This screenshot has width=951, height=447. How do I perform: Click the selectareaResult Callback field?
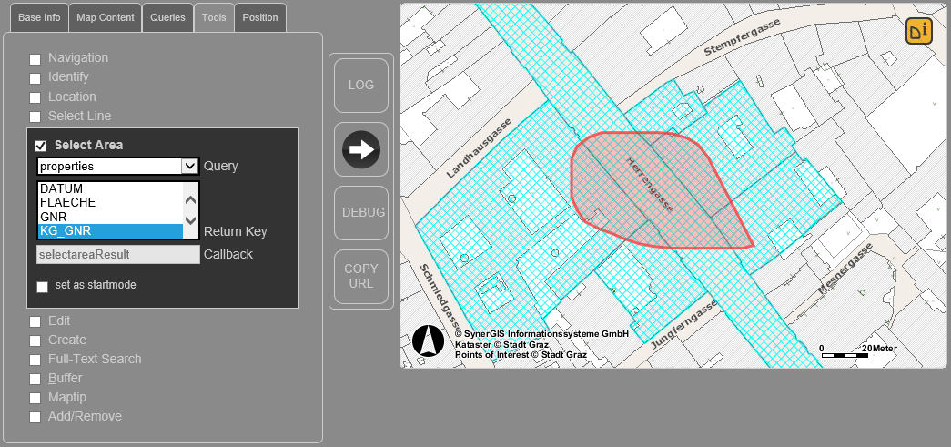pyautogui.click(x=118, y=255)
